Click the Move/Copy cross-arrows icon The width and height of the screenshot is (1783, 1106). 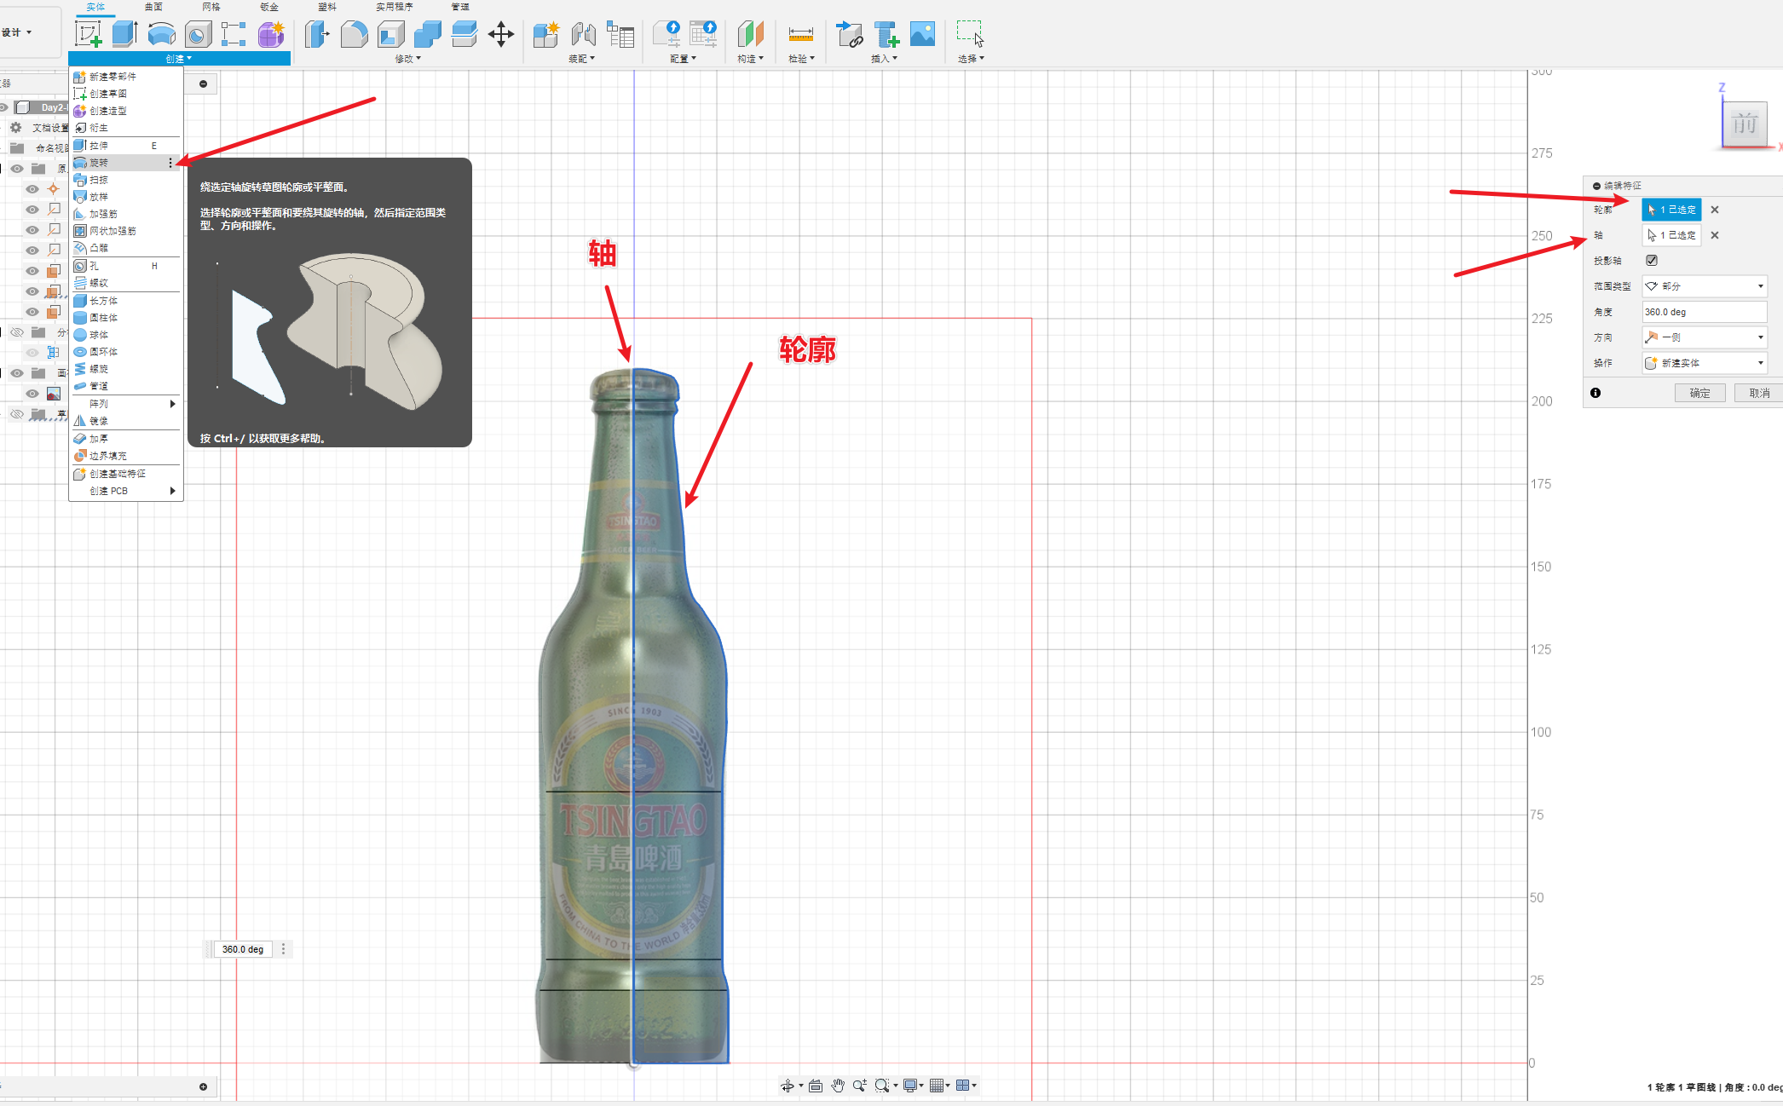tap(500, 34)
